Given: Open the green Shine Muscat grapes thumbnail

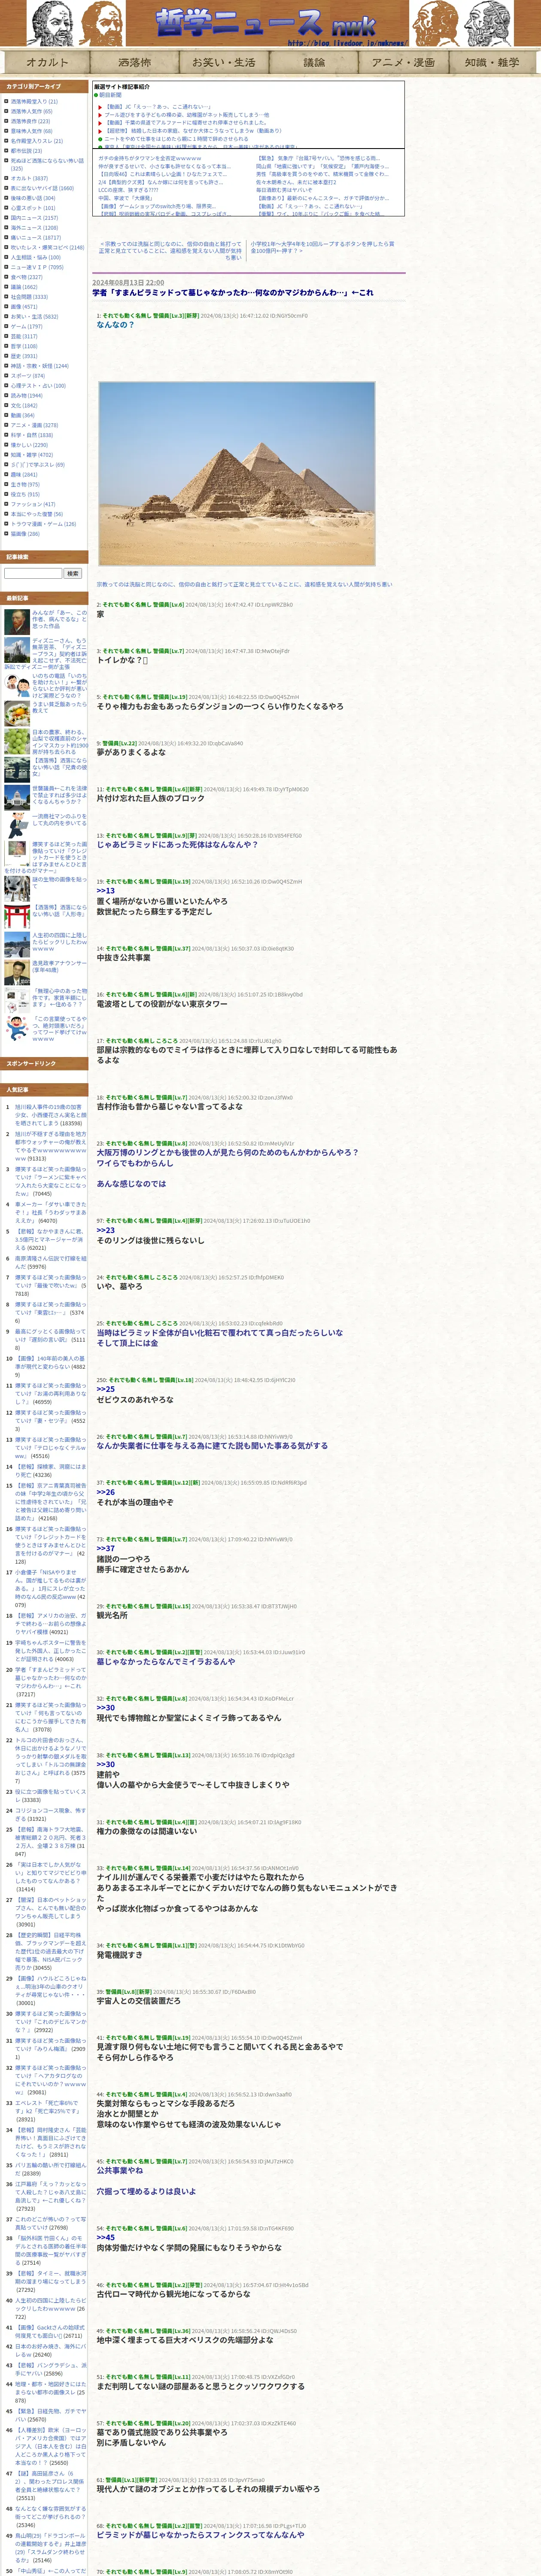Looking at the screenshot, I should [x=17, y=741].
